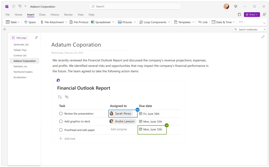Mark Proofread and edit paper complete
269x167 pixels.
point(61,130)
